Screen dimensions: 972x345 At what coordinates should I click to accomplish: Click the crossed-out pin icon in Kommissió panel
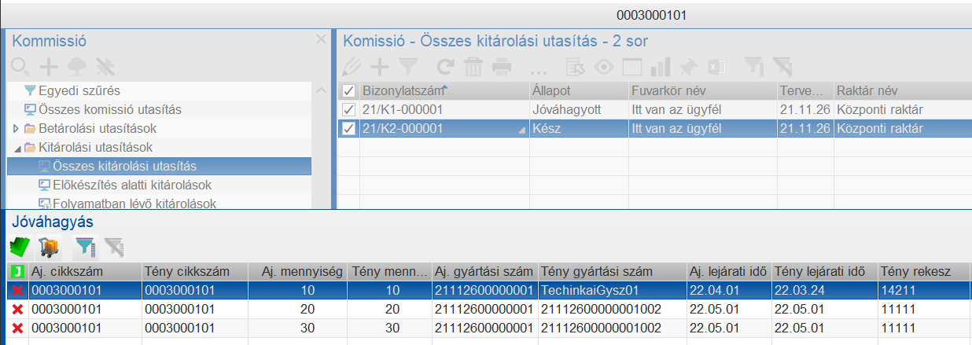point(105,66)
